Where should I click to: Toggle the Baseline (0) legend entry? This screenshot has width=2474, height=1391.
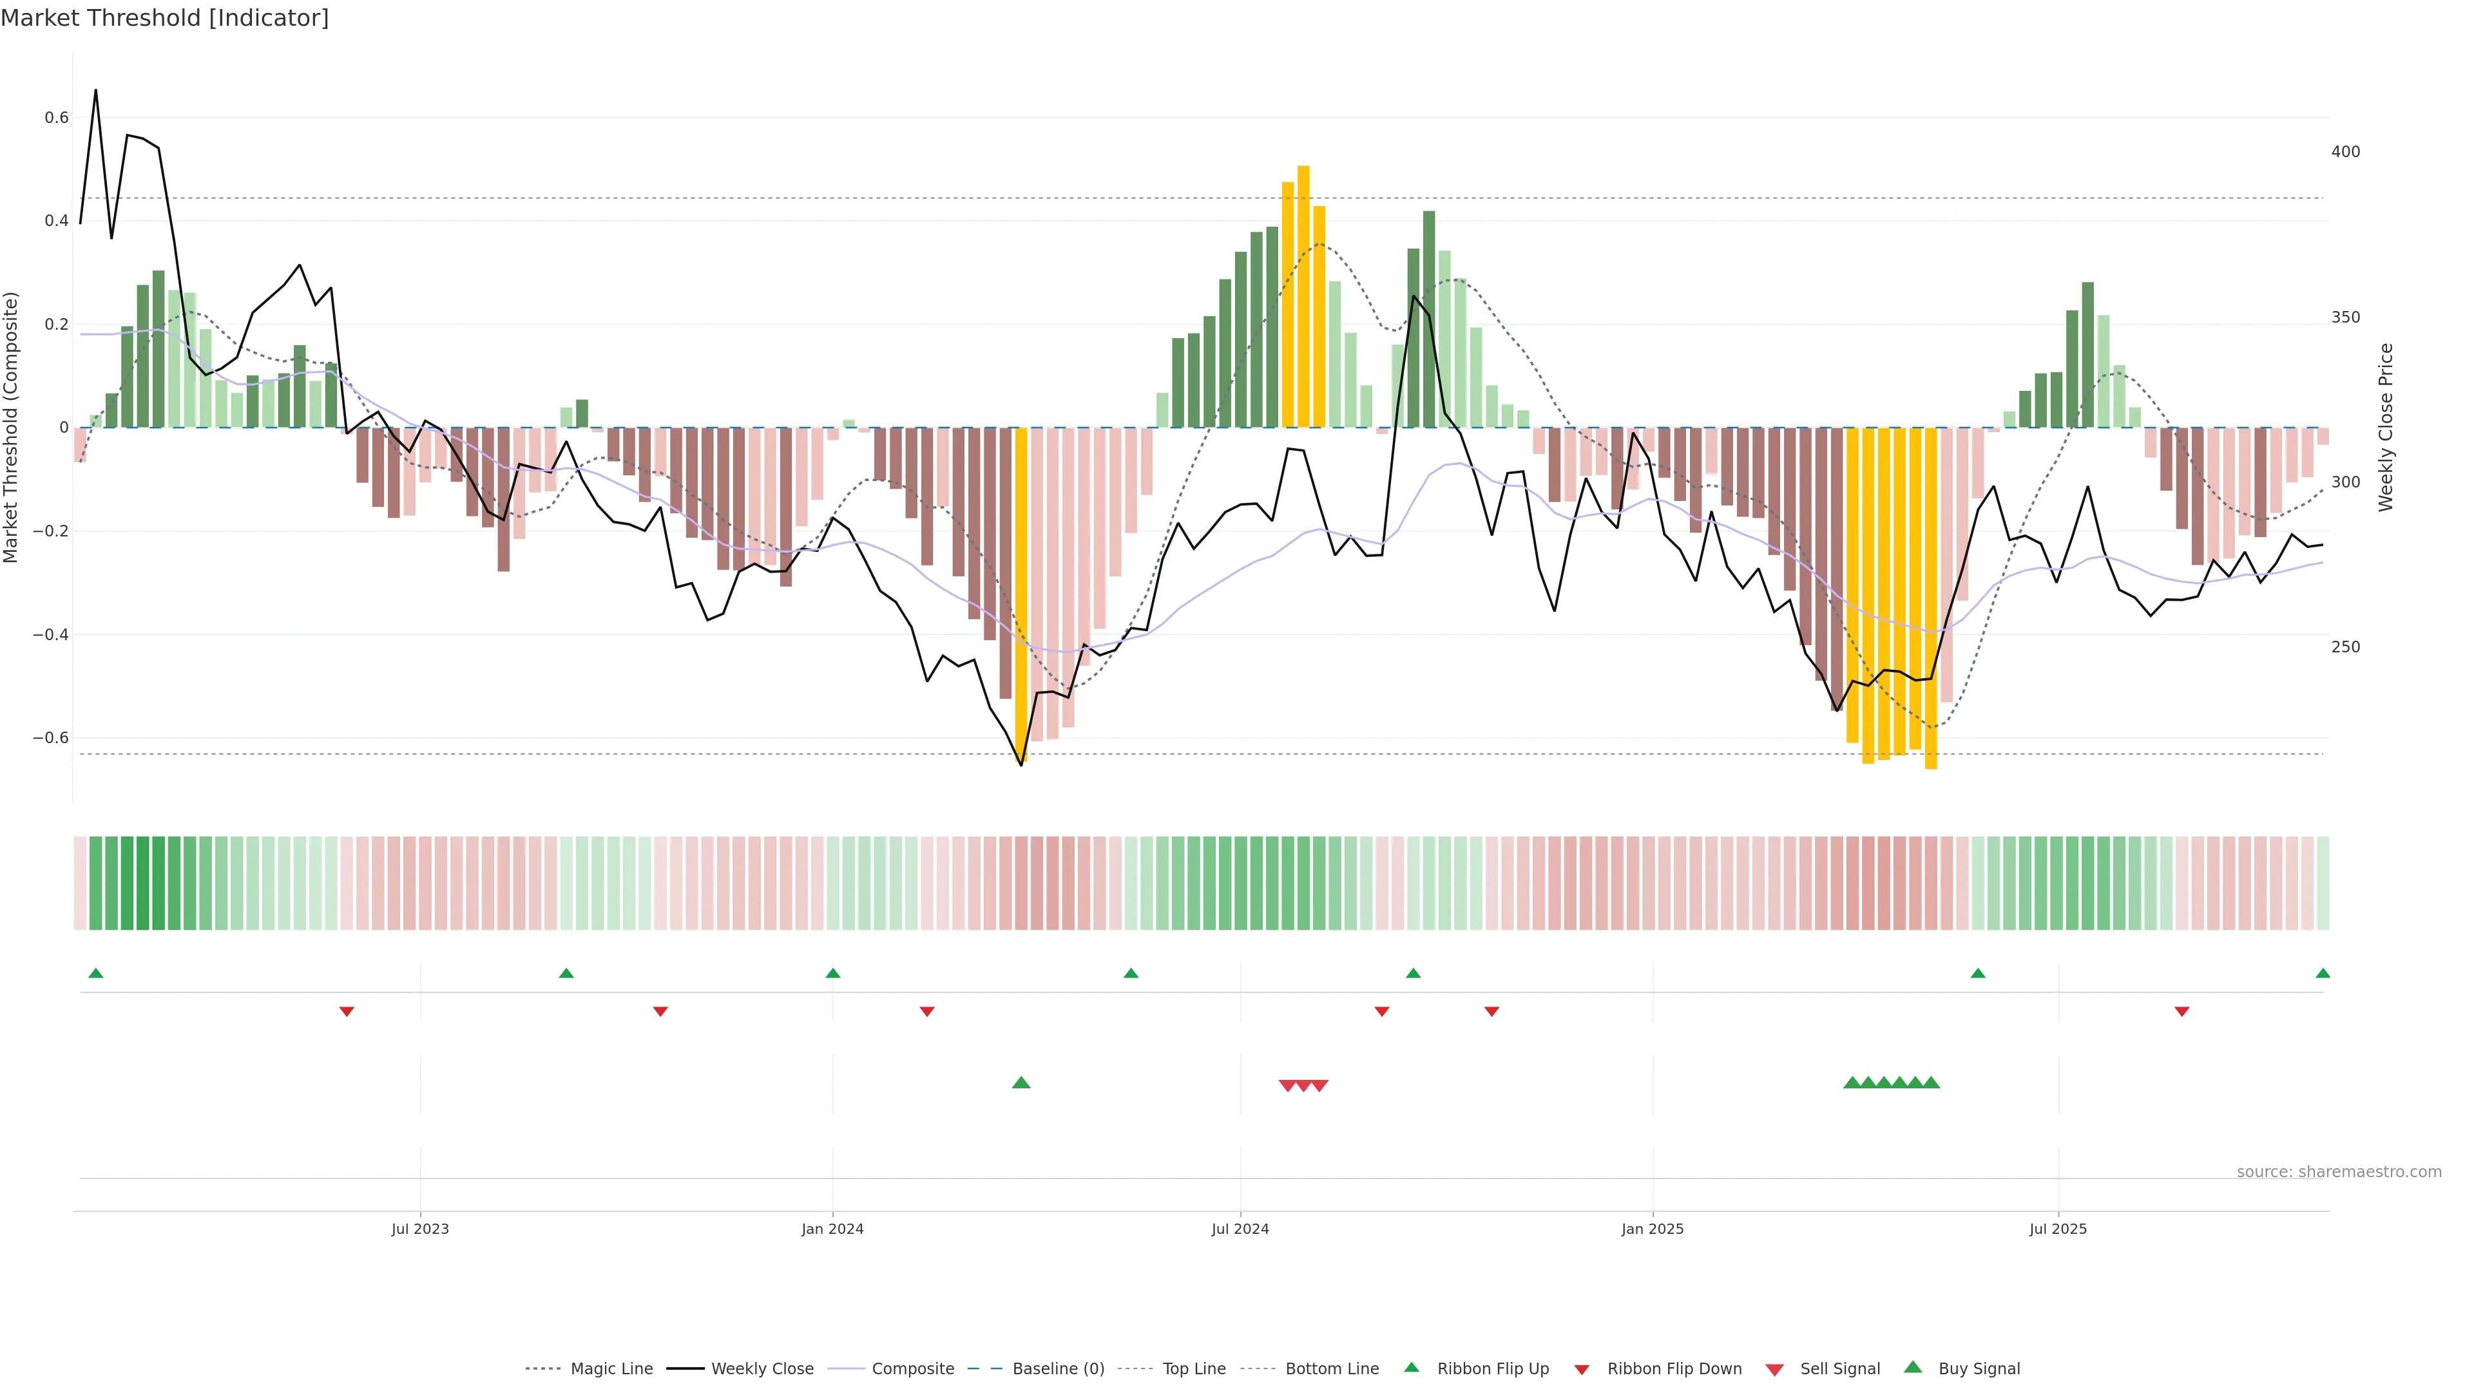(1059, 1369)
